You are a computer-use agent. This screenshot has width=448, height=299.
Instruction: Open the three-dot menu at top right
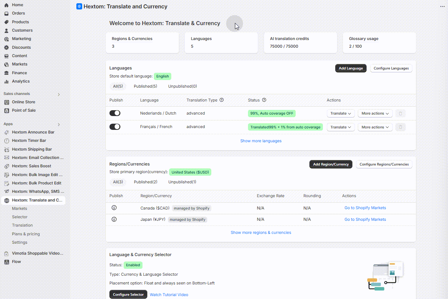(442, 7)
